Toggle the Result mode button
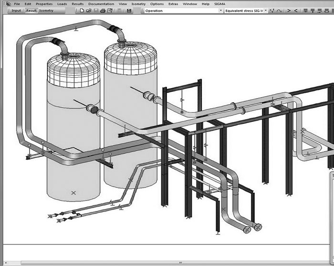Viewport: 334px width, 266px height. (31, 10)
